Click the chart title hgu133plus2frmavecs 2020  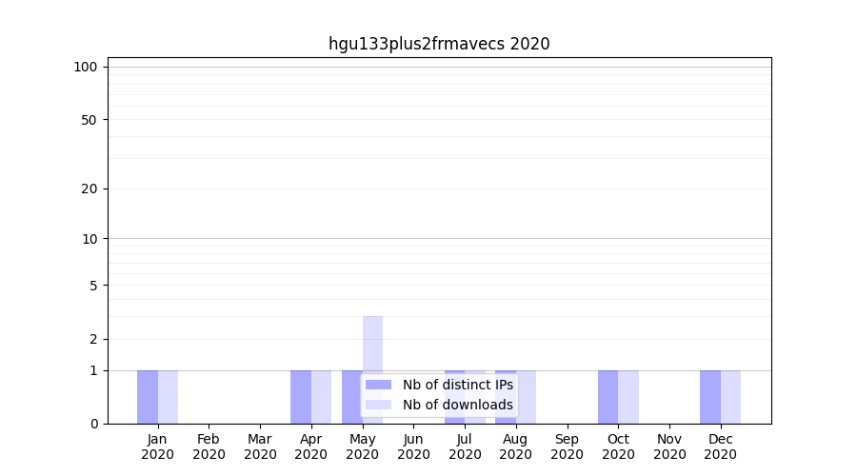click(x=439, y=44)
